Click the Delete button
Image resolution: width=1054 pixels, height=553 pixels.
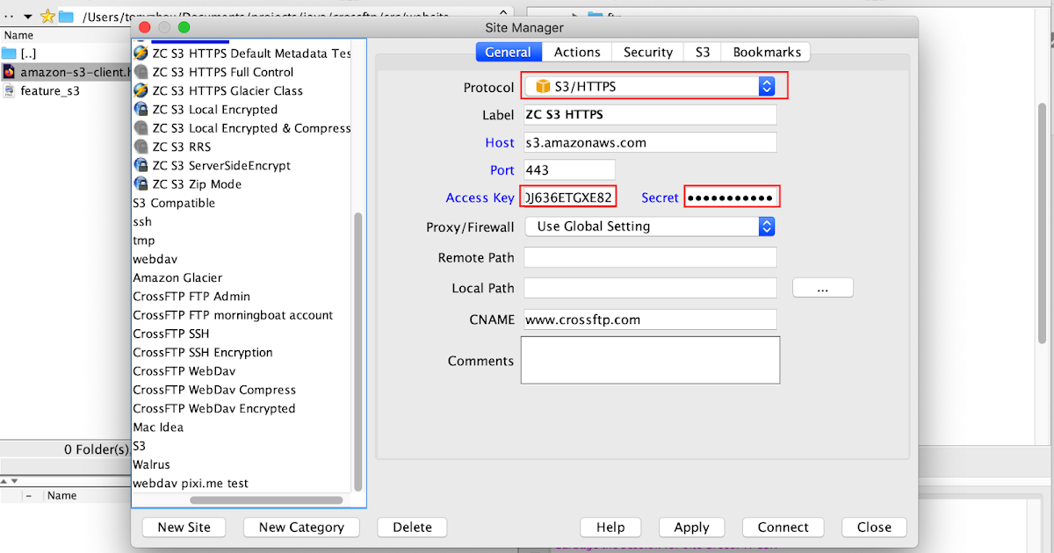[x=412, y=528]
